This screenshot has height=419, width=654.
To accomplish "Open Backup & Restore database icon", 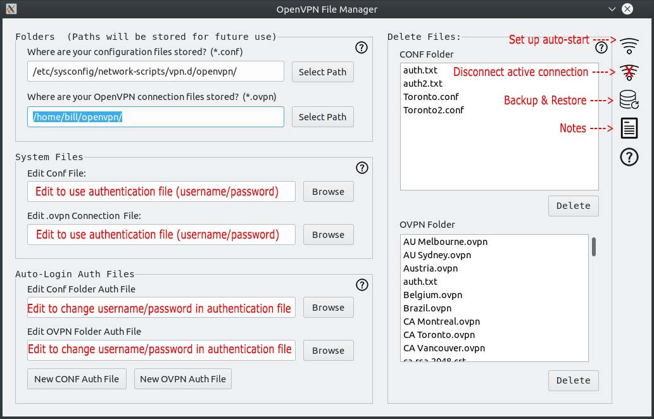I will [x=629, y=100].
